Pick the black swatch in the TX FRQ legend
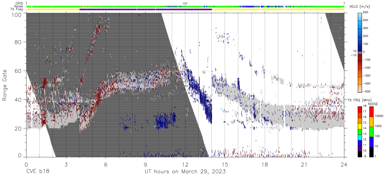The width and height of the screenshot is (387, 178). click(x=360, y=154)
